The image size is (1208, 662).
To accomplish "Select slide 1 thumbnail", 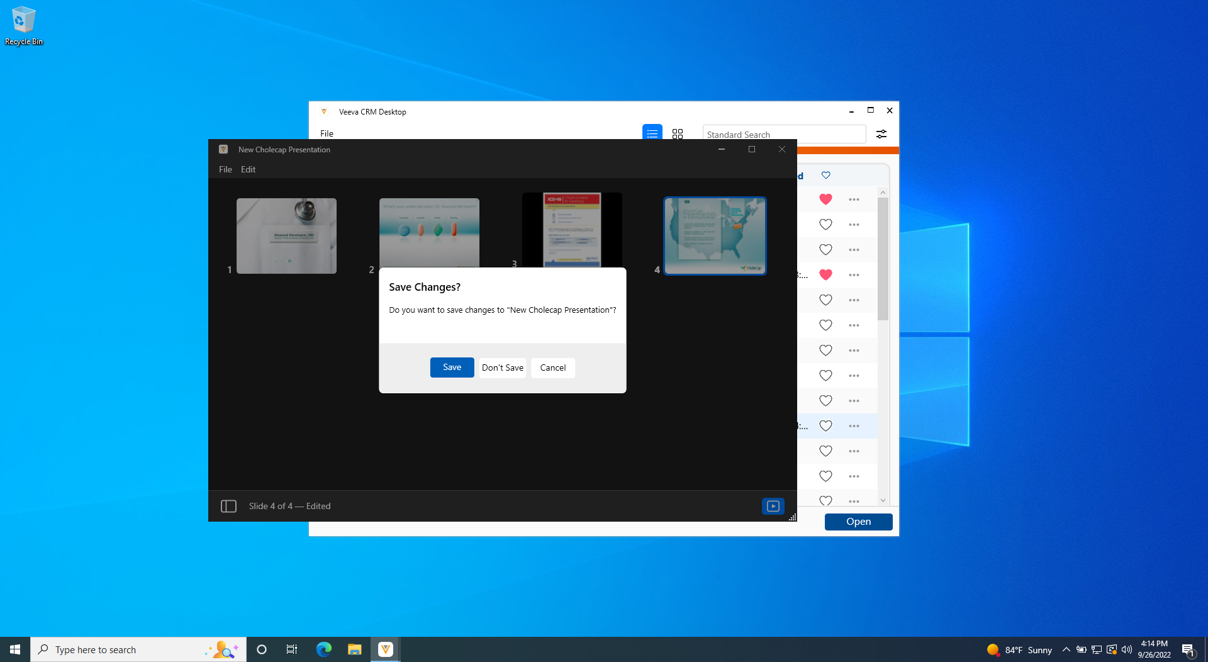I will 286,236.
